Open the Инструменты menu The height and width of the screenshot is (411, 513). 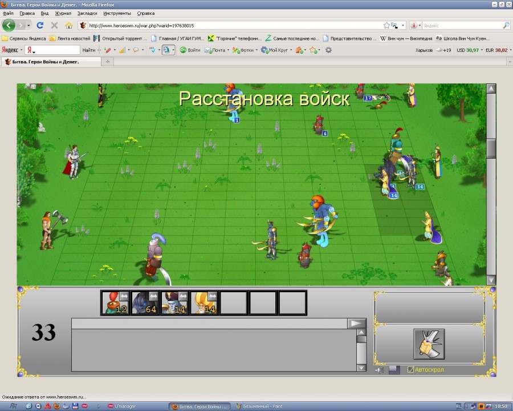117,14
